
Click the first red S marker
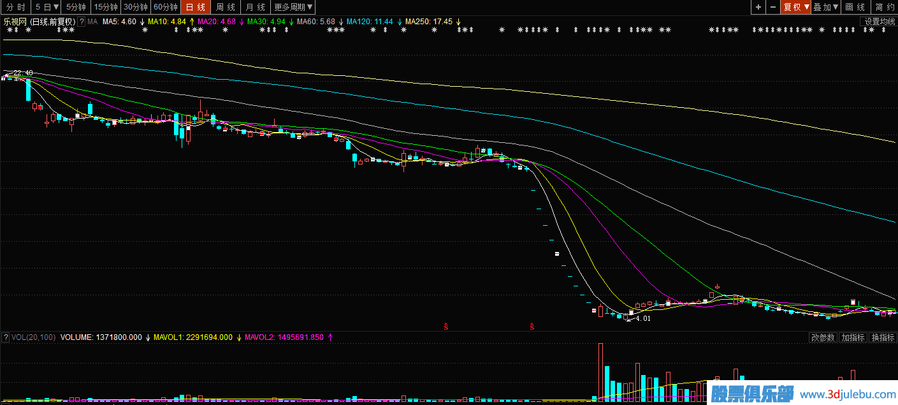point(446,327)
